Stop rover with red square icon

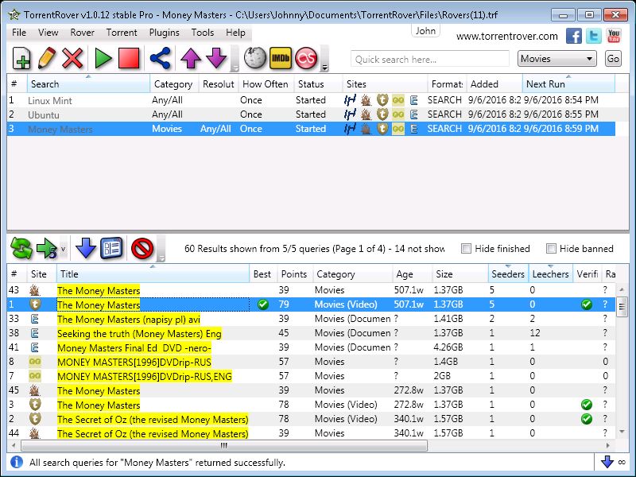pyautogui.click(x=129, y=58)
